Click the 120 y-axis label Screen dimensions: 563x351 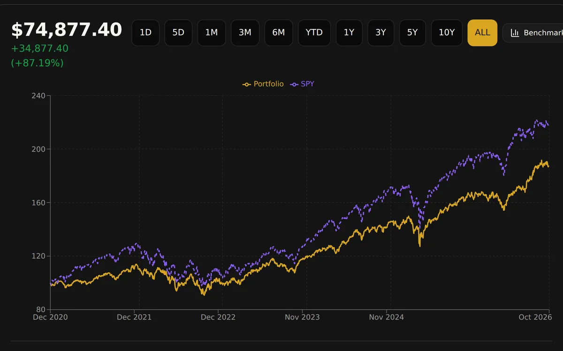pyautogui.click(x=38, y=256)
